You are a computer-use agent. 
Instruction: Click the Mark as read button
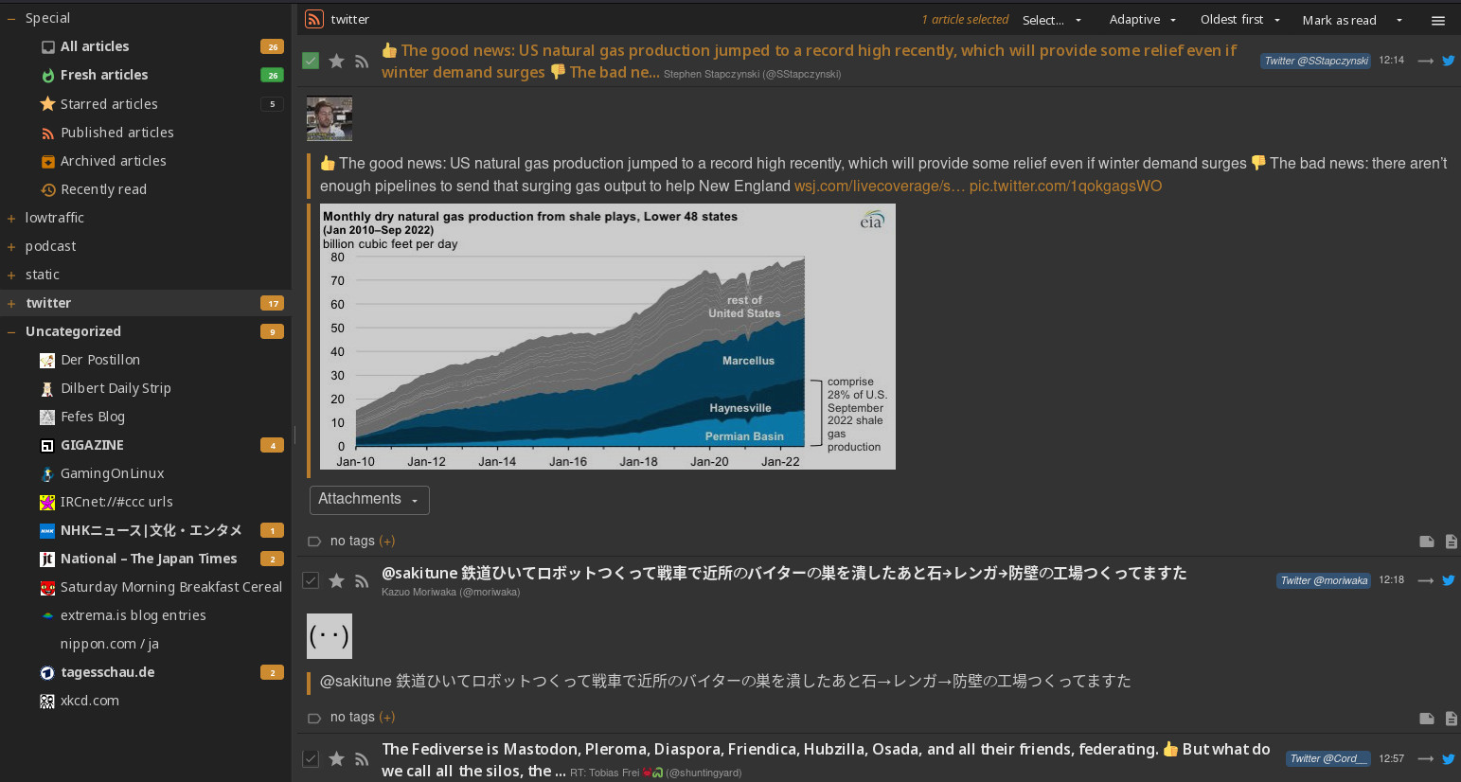pos(1339,20)
